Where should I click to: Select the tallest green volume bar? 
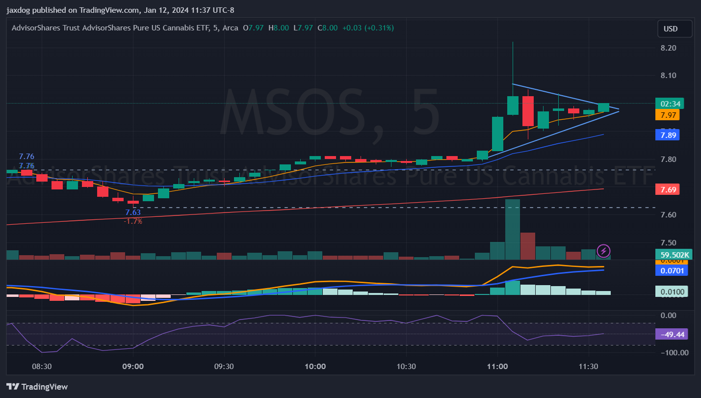pos(513,229)
